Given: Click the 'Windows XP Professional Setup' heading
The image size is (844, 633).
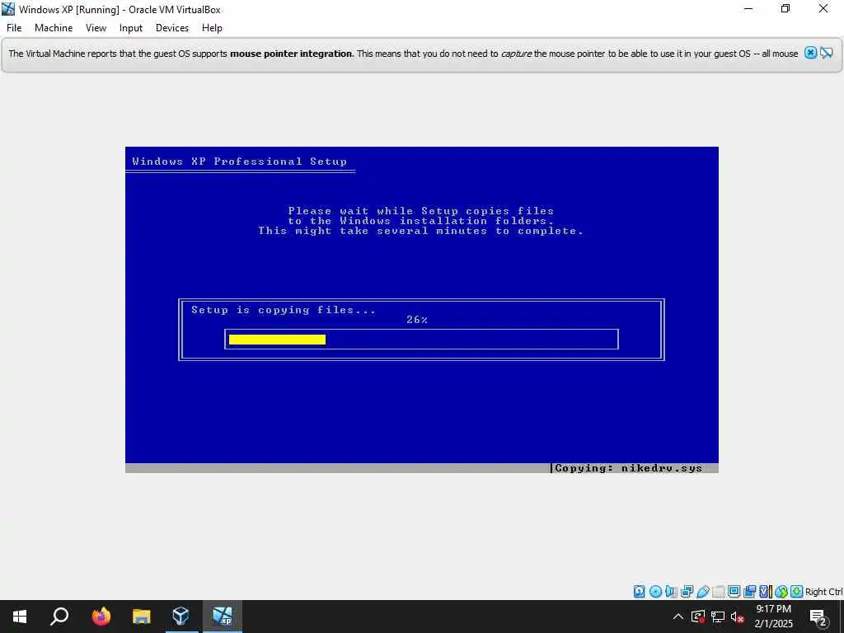Looking at the screenshot, I should (x=240, y=162).
